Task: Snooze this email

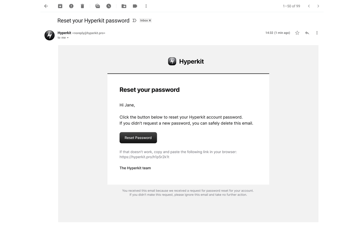Action: click(x=109, y=6)
